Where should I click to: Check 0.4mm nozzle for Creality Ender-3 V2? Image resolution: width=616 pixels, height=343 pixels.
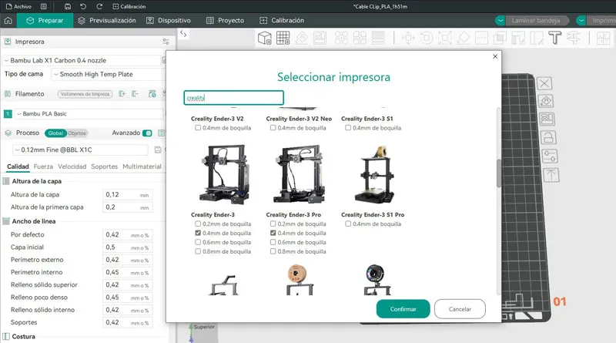(198, 128)
